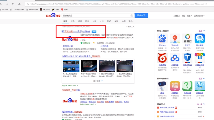
Task: Click the 百度云 icon
Action: (x=187, y=39)
